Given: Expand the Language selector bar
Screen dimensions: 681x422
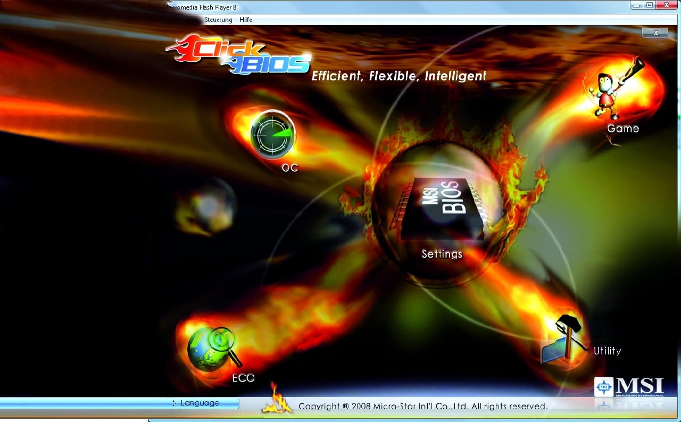Looking at the screenshot, I should pyautogui.click(x=200, y=403).
